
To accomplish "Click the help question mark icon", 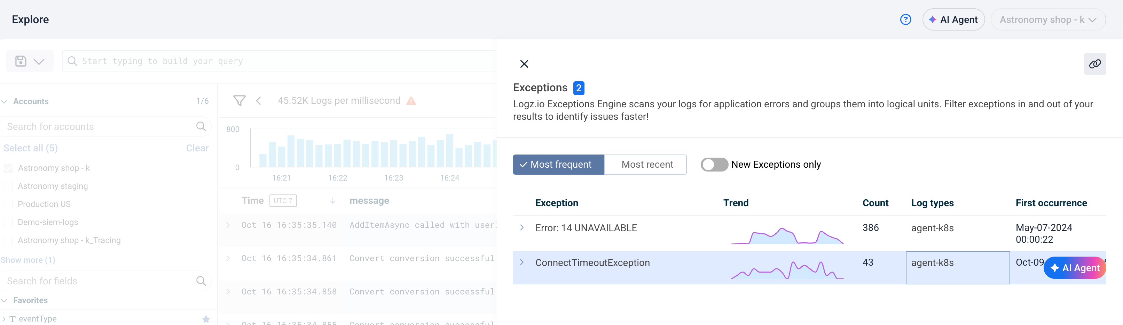I will coord(905,19).
